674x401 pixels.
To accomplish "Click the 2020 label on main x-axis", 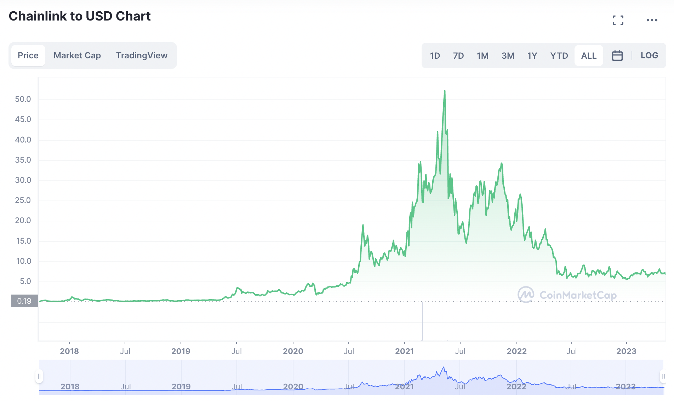I will tap(293, 351).
